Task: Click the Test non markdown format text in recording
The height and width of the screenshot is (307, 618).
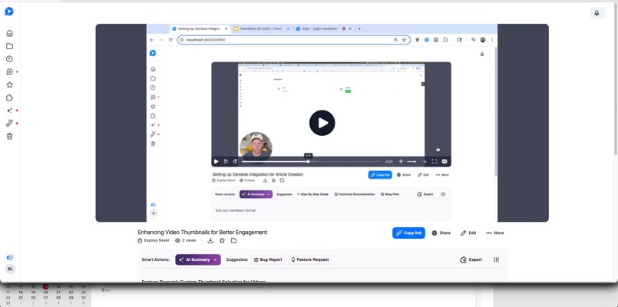Action: click(x=235, y=210)
